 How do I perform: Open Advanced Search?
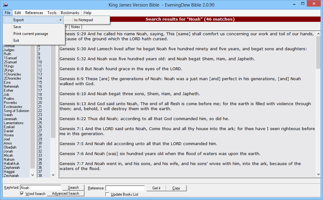[x=65, y=193]
